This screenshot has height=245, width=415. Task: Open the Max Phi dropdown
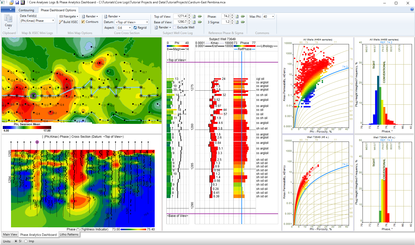pos(273,17)
